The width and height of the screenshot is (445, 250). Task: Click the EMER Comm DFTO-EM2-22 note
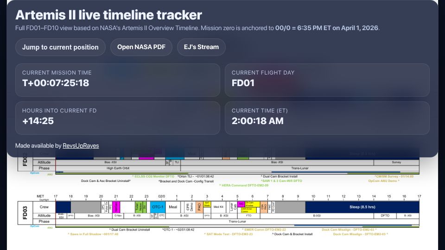pos(264,230)
